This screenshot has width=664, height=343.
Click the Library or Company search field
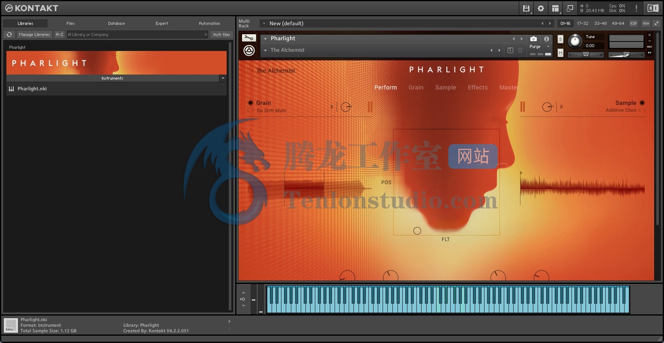138,35
